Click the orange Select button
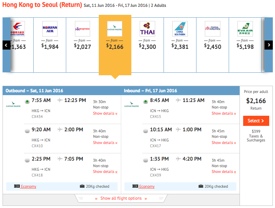 [x=256, y=121]
